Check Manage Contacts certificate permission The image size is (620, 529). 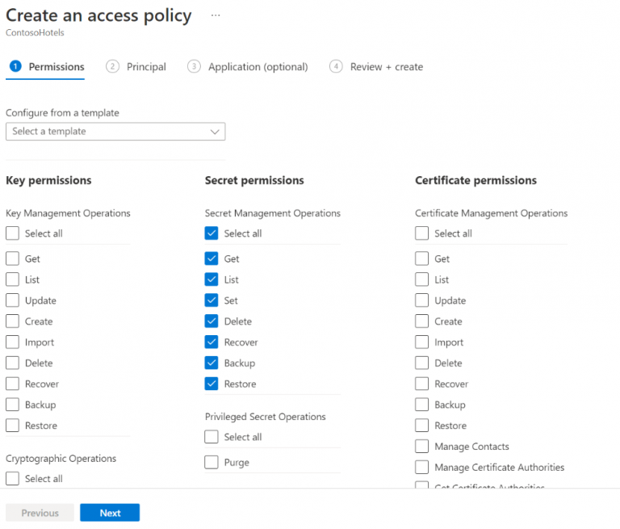[x=421, y=447]
